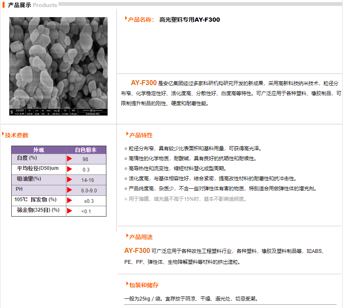Click the PH row label

pyautogui.click(x=19, y=189)
